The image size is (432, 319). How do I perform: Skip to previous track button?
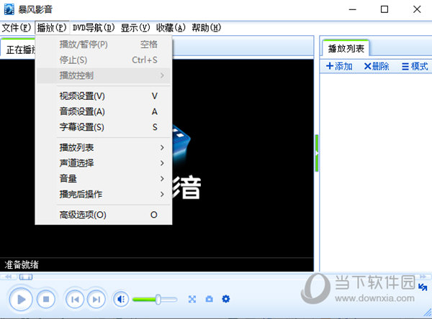75,299
